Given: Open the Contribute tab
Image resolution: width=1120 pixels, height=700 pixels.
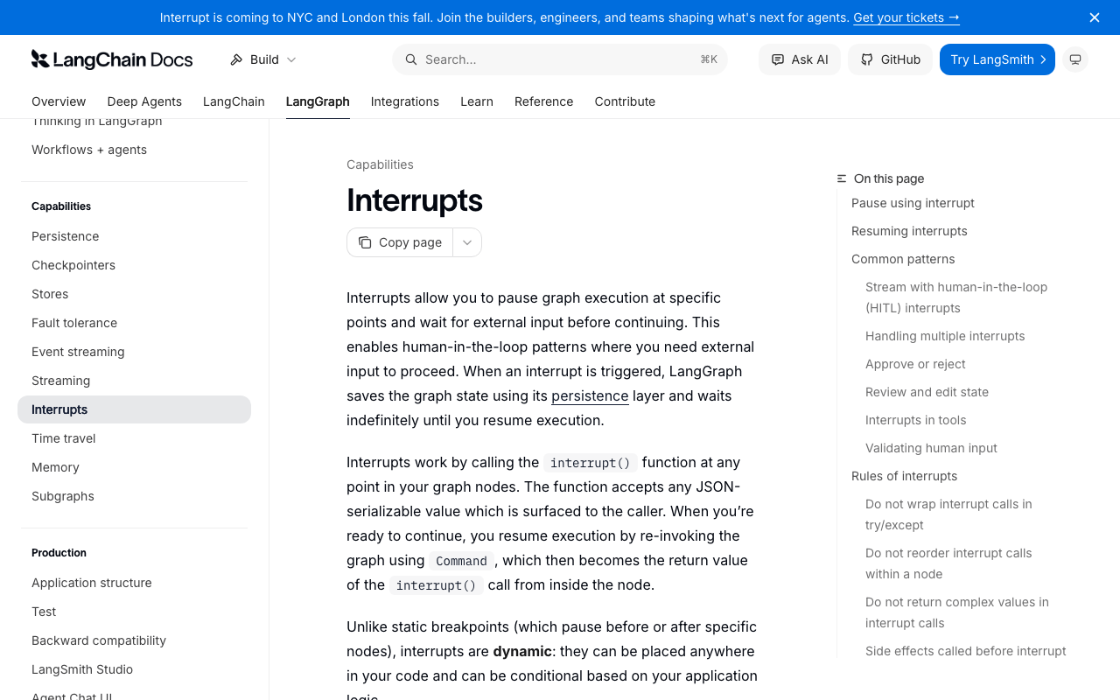Looking at the screenshot, I should (625, 101).
